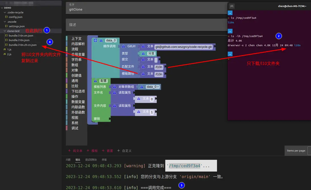Open the gear settings icon on data_0 block

pos(95,40)
